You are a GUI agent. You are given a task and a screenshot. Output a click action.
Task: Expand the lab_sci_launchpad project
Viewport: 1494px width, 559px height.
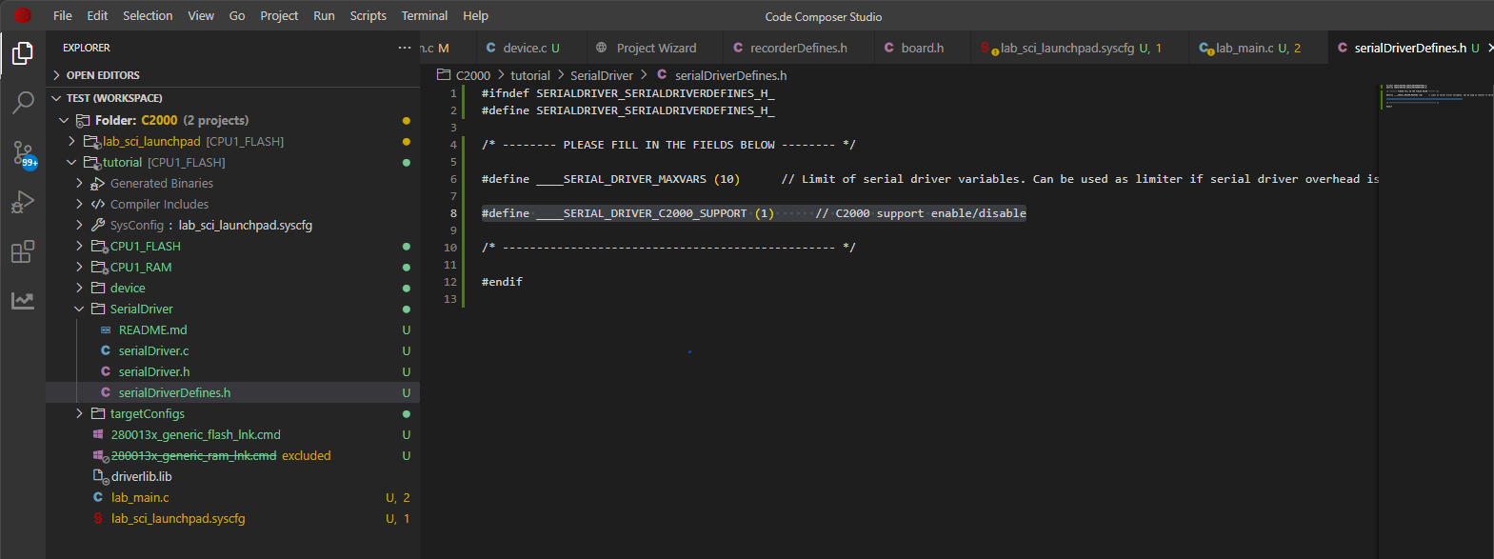(x=71, y=141)
